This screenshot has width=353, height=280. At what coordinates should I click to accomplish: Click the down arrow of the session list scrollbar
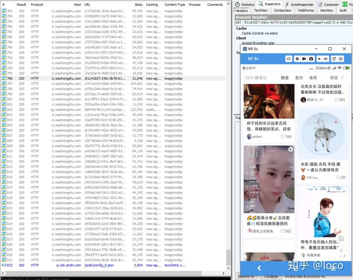228,268
